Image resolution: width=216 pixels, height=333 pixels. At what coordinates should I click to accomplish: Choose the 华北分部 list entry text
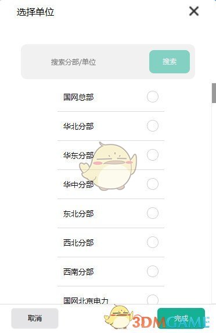[x=78, y=126]
